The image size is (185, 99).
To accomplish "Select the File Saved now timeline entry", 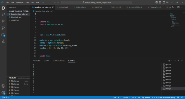I will point(18,81).
